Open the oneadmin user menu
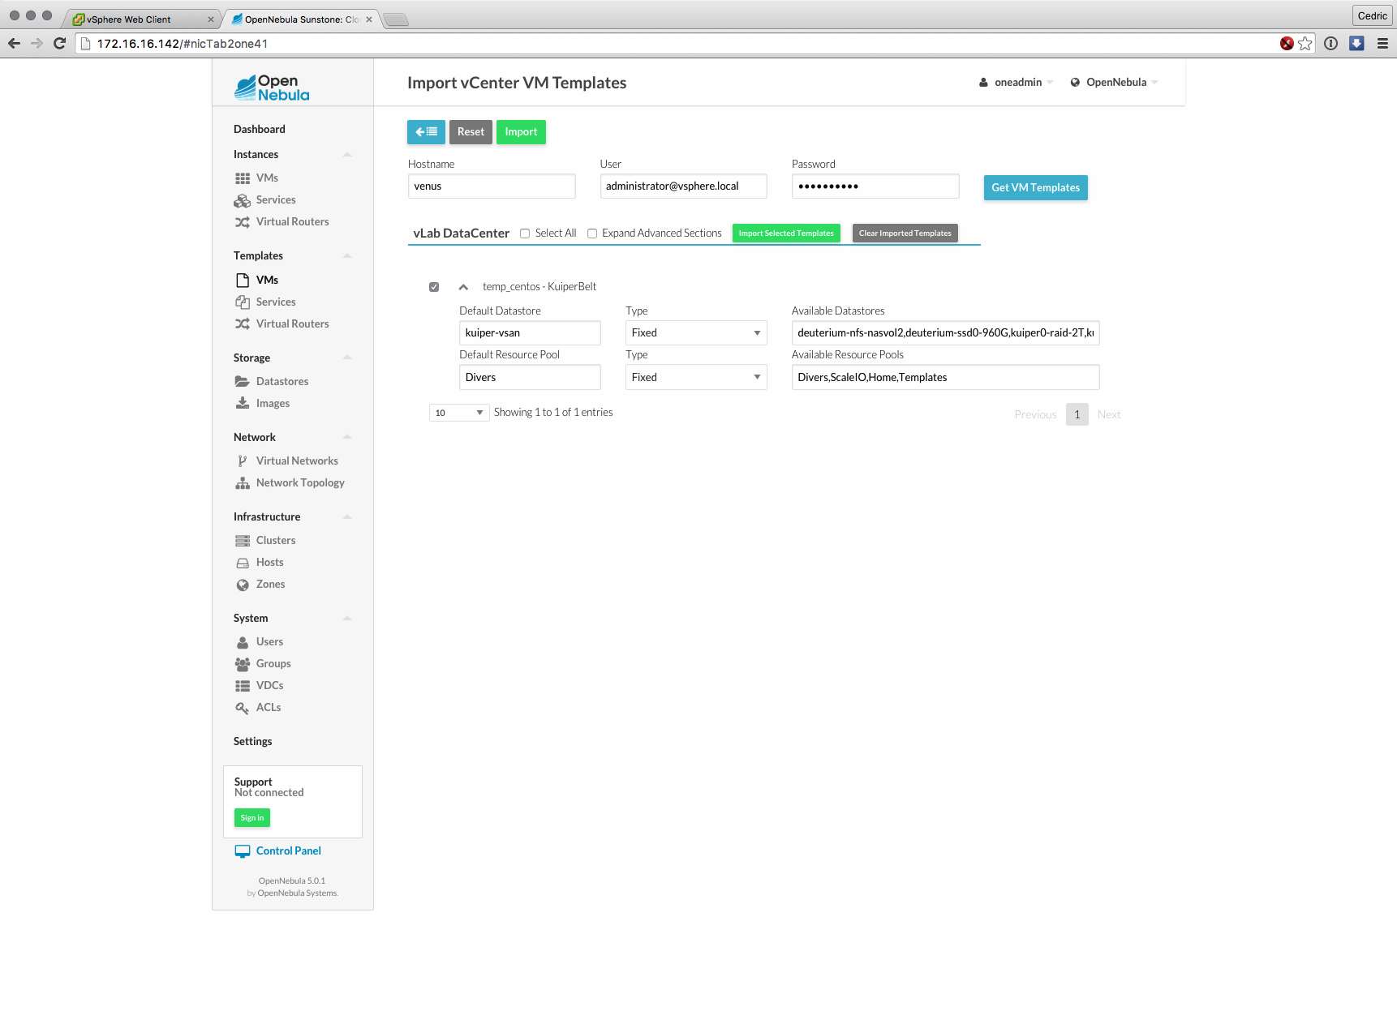Screen dimensions: 1397x1024 click(1017, 83)
